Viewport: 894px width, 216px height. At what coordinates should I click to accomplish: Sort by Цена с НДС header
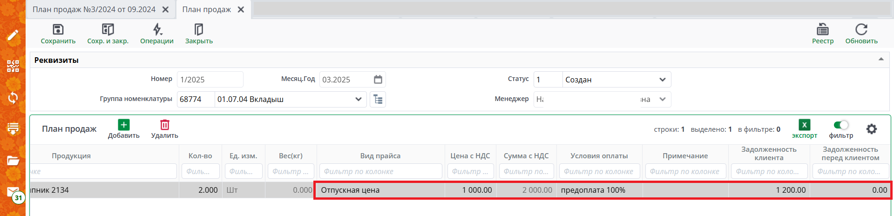pyautogui.click(x=470, y=156)
